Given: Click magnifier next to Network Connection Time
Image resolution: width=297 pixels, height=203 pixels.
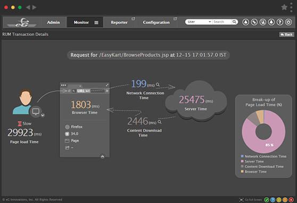Looking at the screenshot, I should [x=158, y=84].
